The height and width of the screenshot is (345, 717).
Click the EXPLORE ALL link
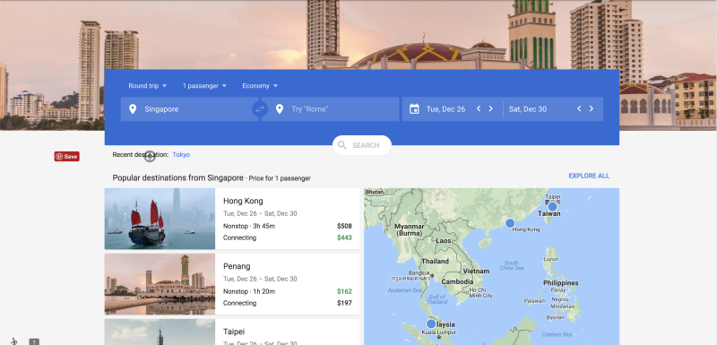click(x=589, y=176)
